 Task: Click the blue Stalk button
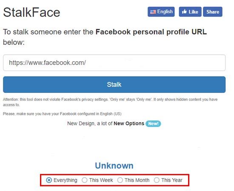point(114,85)
